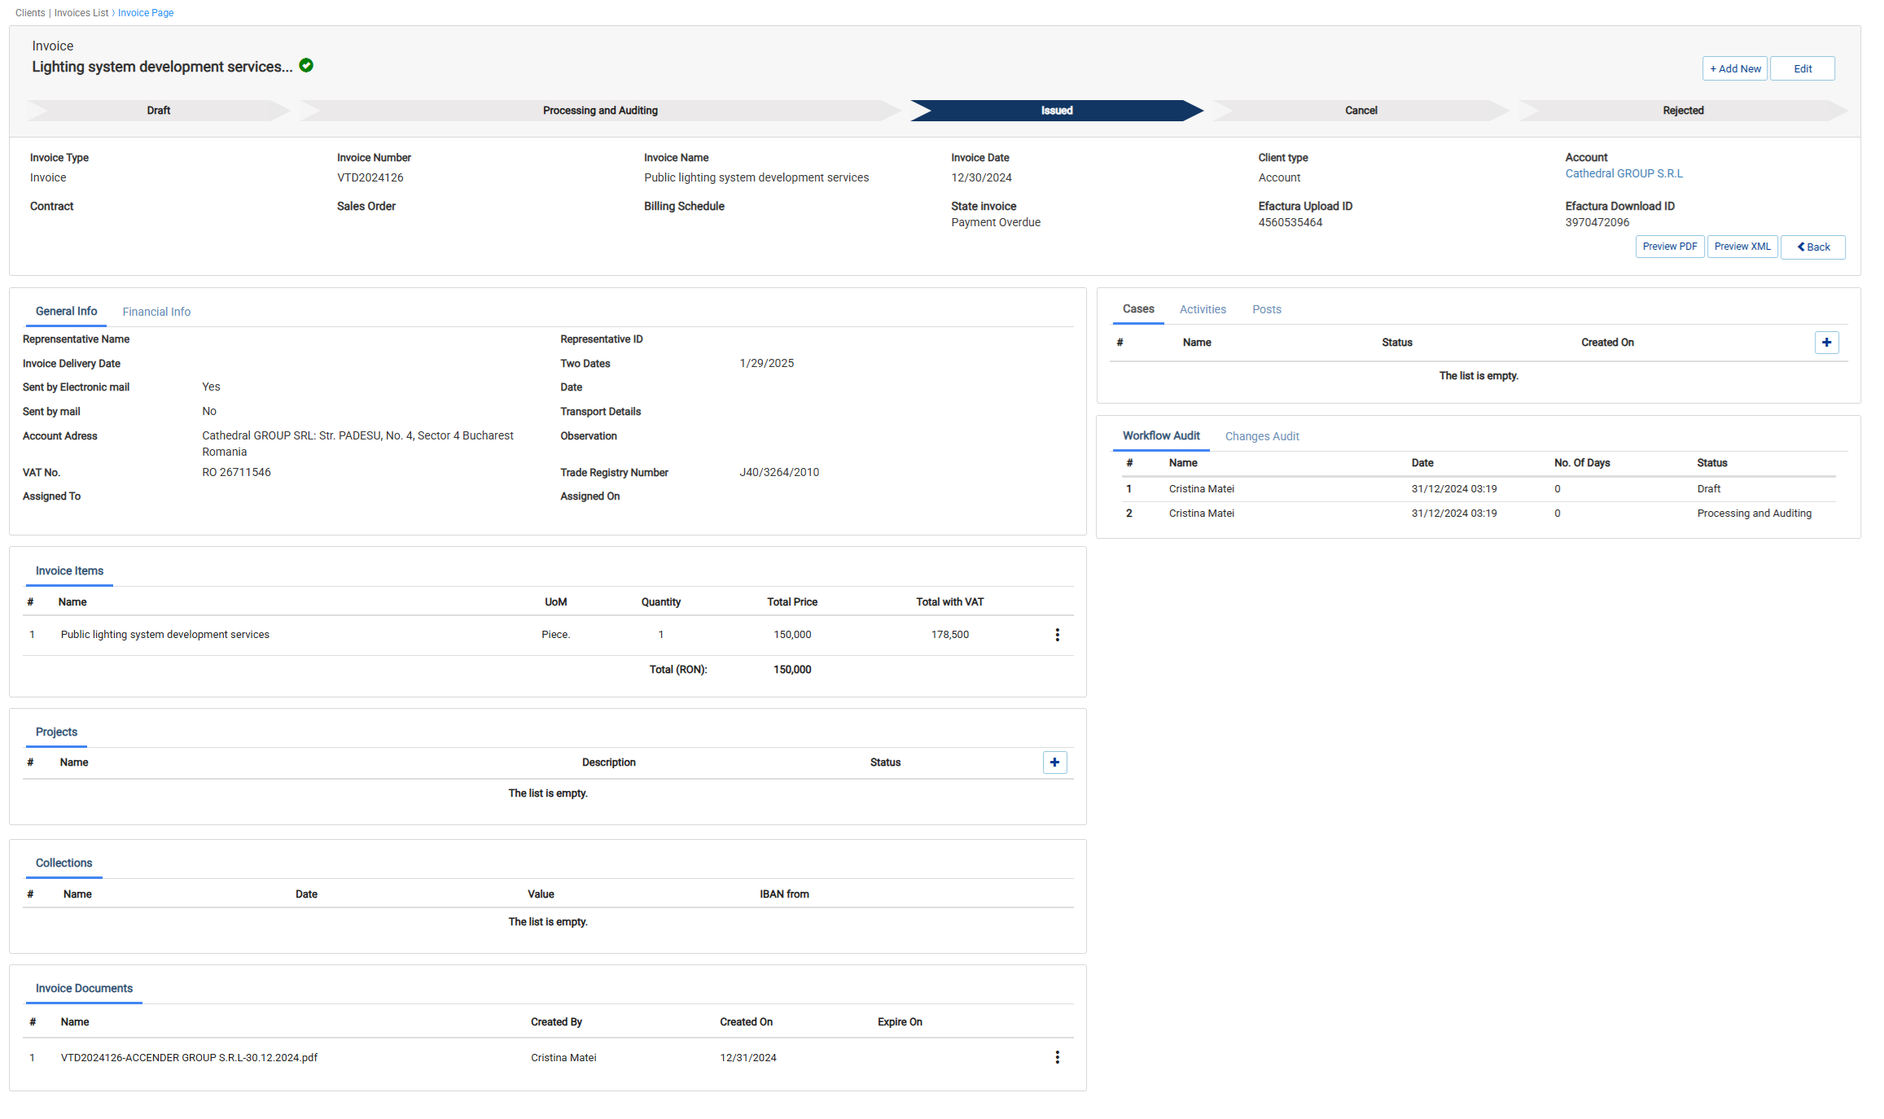
Task: Select the Cancel workflow stage
Action: click(1360, 111)
